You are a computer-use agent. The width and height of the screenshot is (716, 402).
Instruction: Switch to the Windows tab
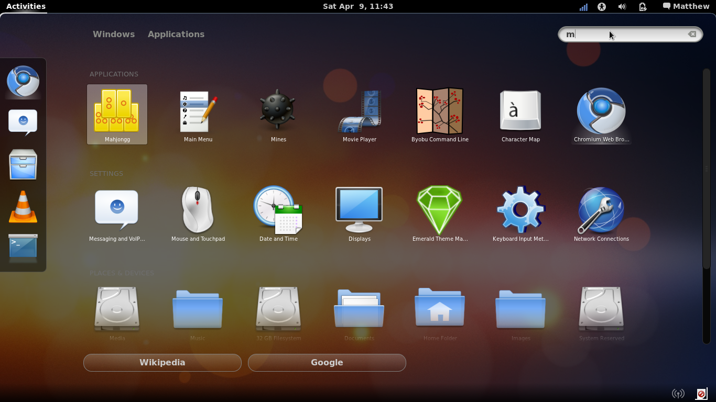pyautogui.click(x=114, y=34)
